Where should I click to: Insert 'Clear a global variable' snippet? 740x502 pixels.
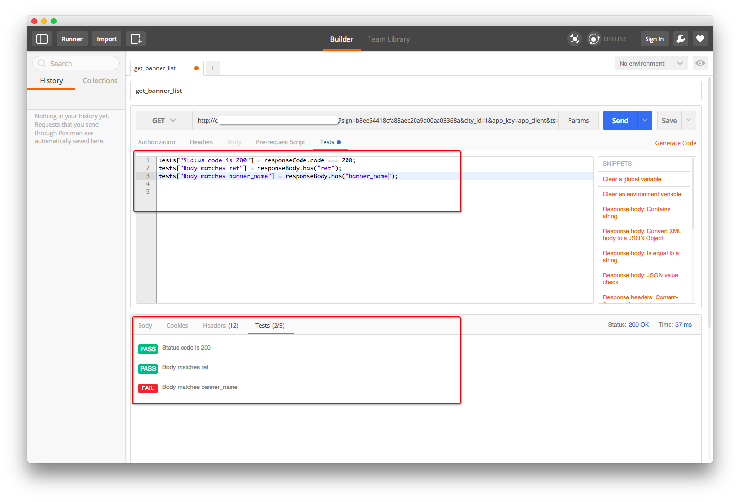click(x=632, y=179)
